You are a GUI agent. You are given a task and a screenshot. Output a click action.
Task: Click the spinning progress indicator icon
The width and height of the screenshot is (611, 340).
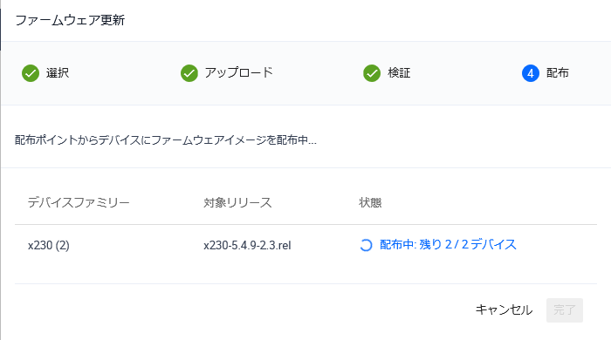click(x=366, y=245)
